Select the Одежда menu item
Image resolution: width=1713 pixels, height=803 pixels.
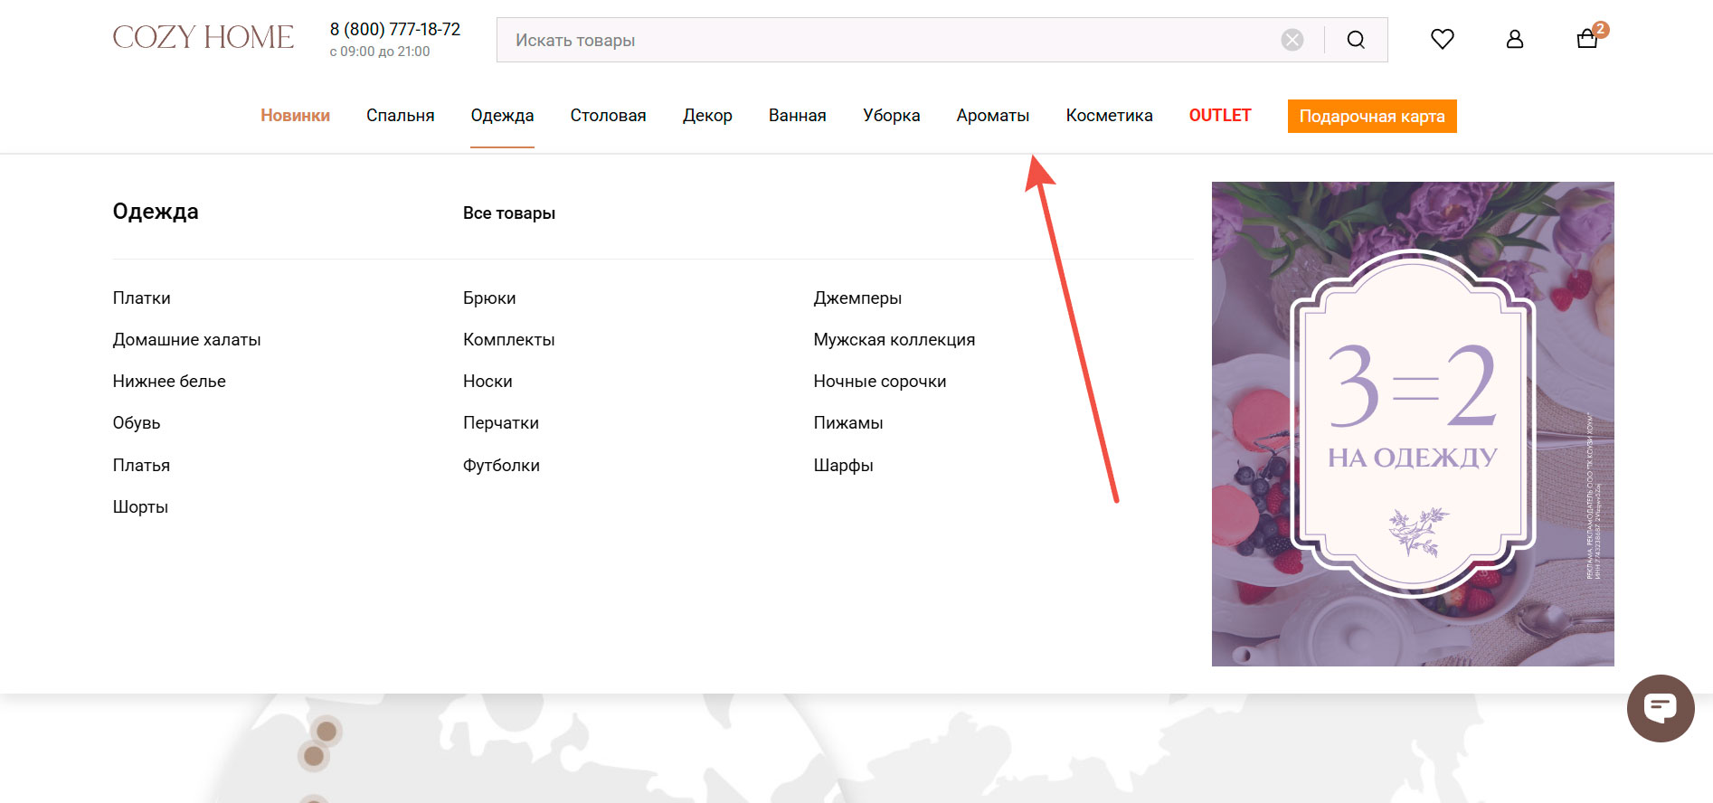pos(502,116)
